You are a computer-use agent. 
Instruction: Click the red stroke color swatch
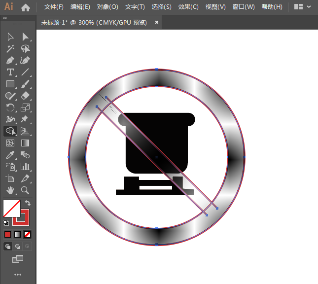(x=23, y=217)
